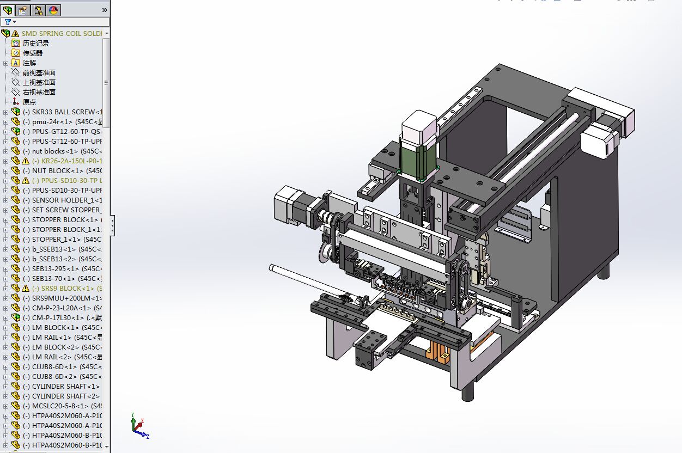Select the 右视基准面 right plane
This screenshot has width=682, height=453.
click(x=39, y=92)
